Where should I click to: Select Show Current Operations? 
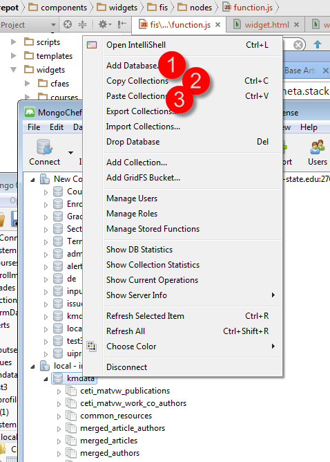coord(152,281)
